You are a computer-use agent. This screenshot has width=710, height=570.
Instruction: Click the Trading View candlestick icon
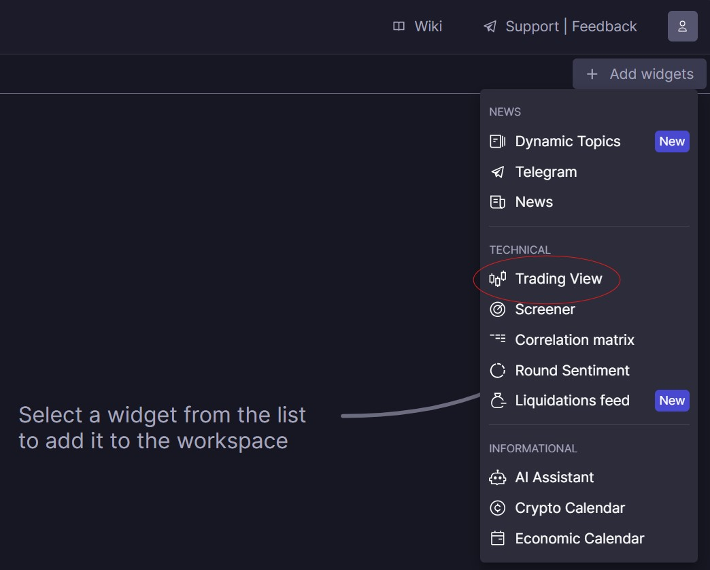tap(498, 279)
